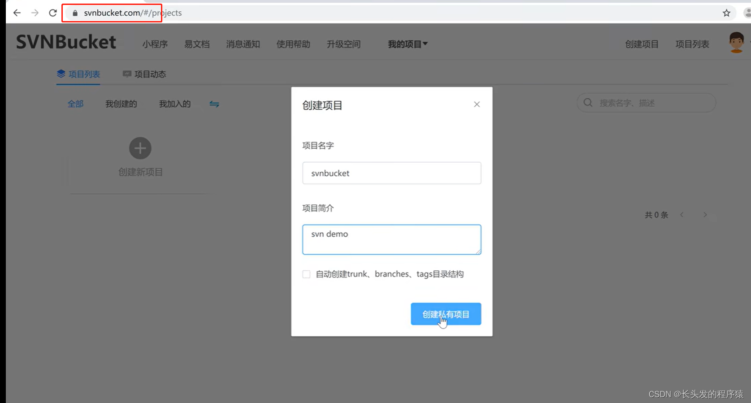
Task: Click the 搜索名字、描述 search box
Action: pyautogui.click(x=646, y=103)
